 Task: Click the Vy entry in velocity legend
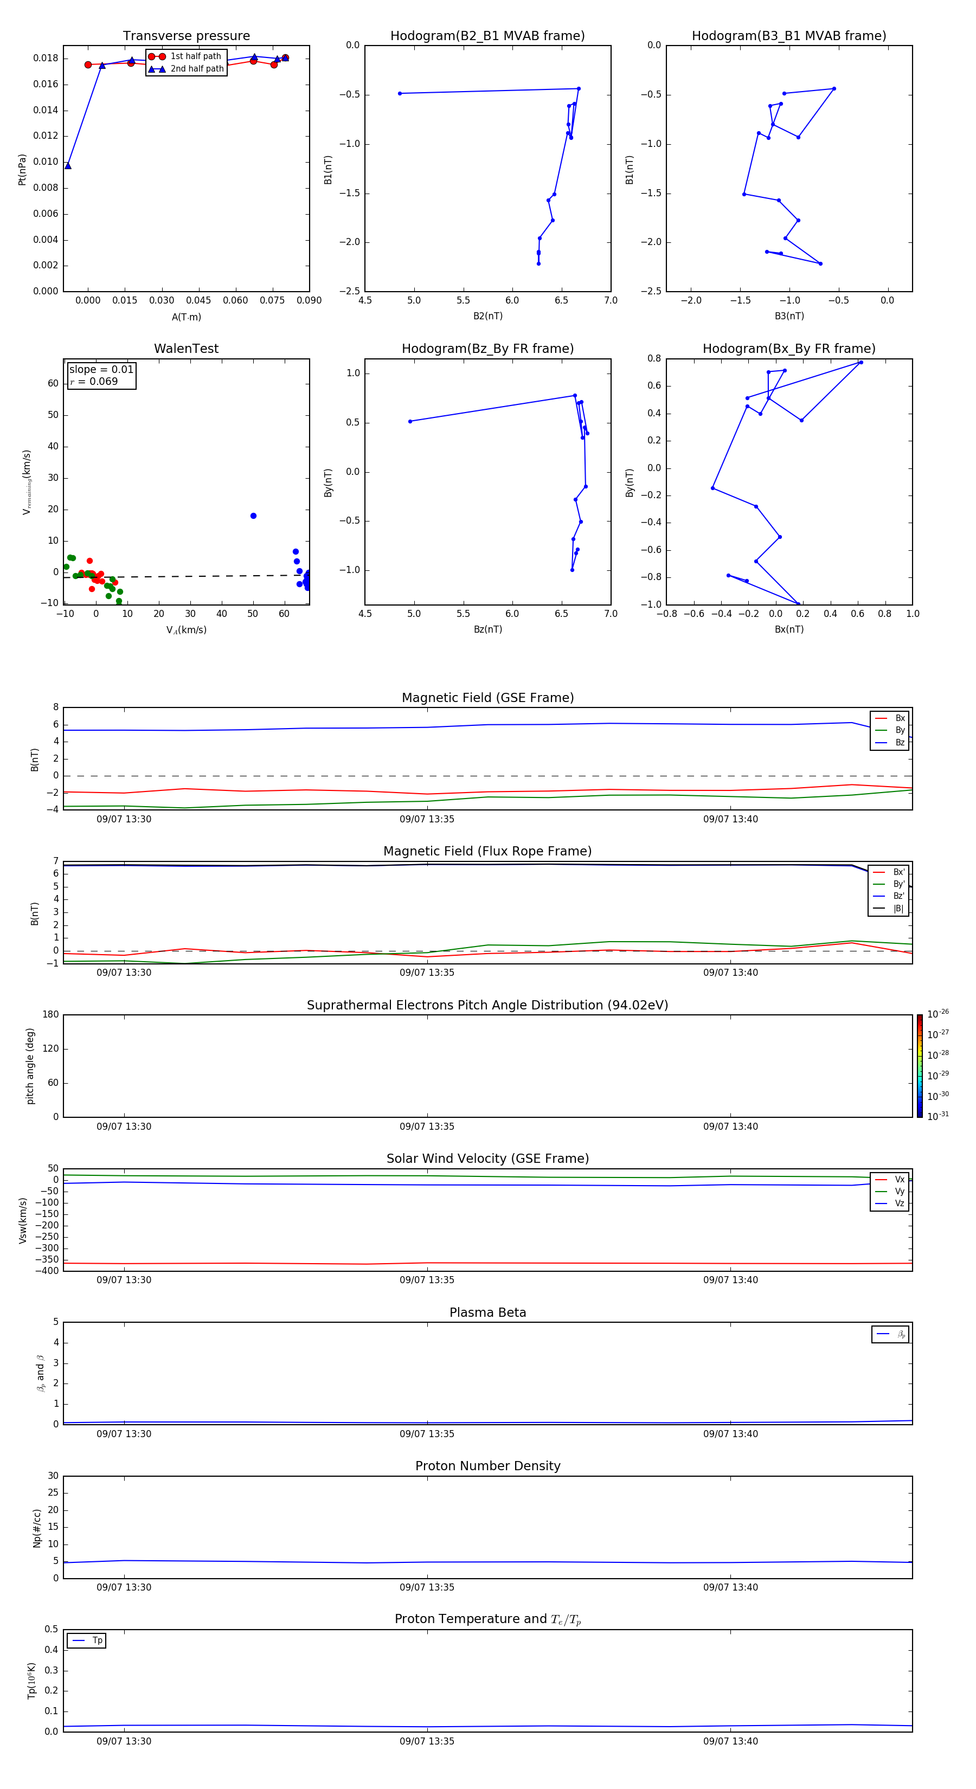(890, 1191)
